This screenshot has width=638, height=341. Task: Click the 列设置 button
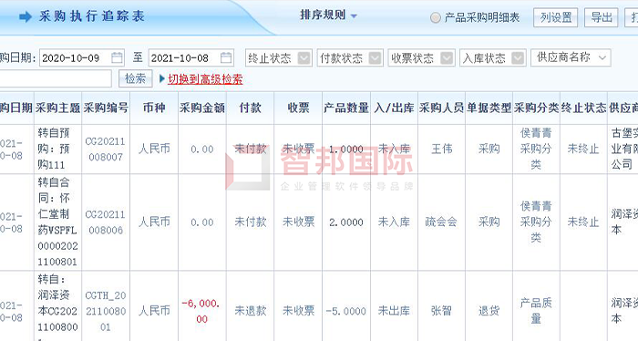coord(555,17)
